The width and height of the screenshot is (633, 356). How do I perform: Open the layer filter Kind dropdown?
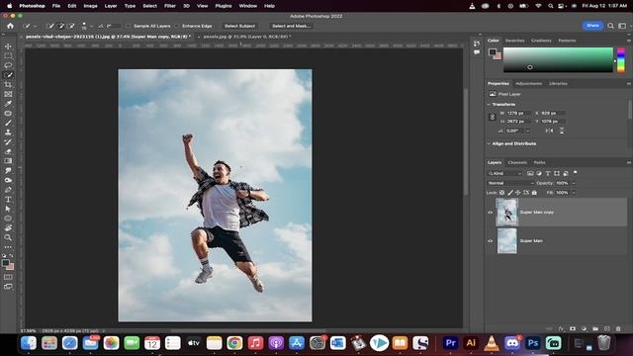click(505, 174)
